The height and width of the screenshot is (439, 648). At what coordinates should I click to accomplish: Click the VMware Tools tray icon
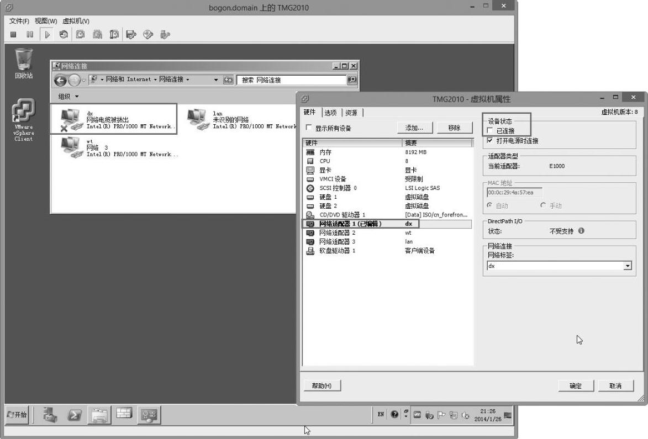click(x=418, y=415)
